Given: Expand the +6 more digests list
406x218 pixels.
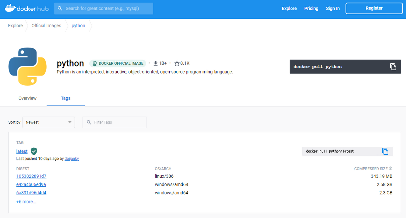Looking at the screenshot, I should pos(26,202).
